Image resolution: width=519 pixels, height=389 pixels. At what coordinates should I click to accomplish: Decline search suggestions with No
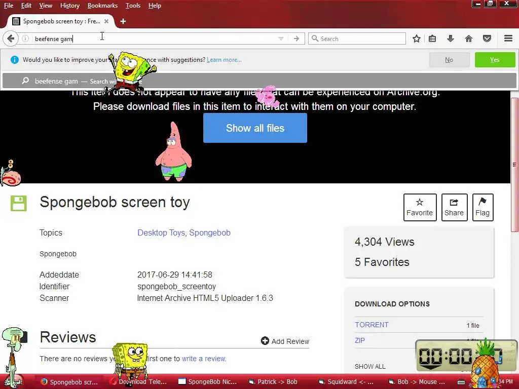[x=449, y=60]
